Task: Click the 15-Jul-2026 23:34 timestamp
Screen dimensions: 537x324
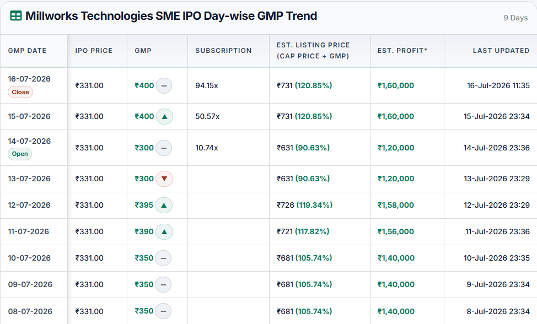Action: coord(497,116)
